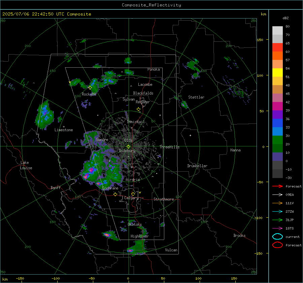Select the orange 111V arrow icon
The image size is (303, 283).
pos(277,203)
